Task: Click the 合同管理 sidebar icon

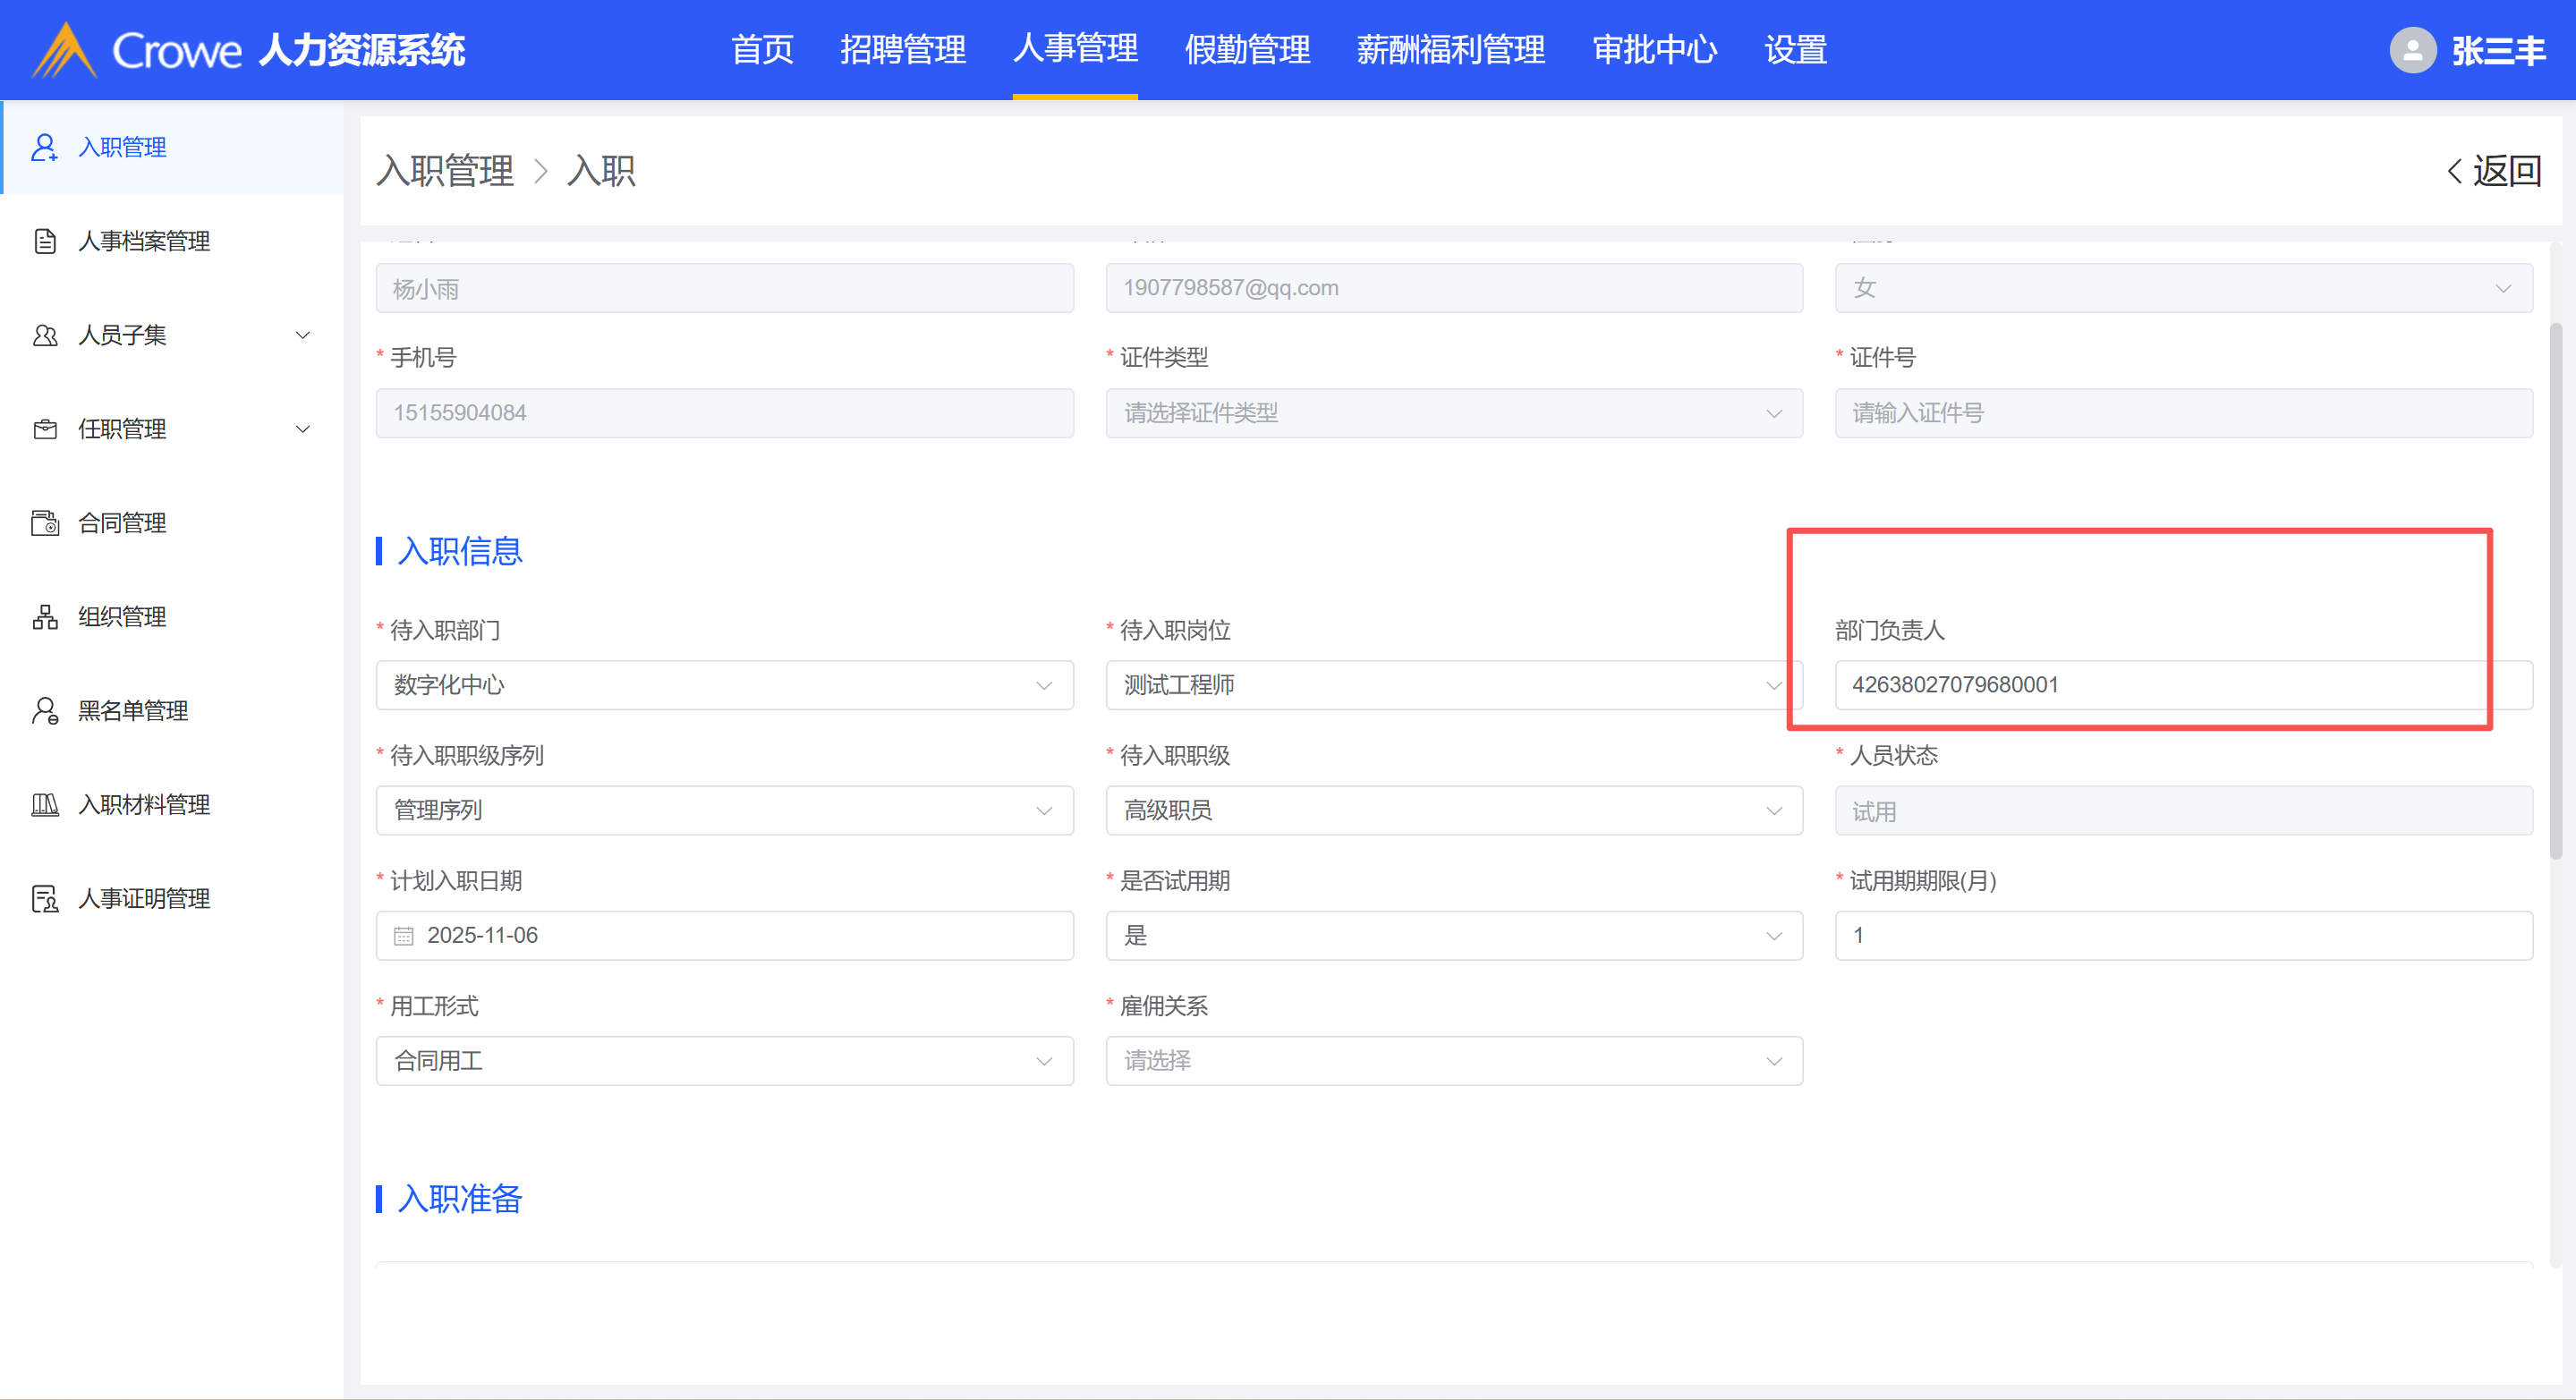Action: (x=44, y=523)
